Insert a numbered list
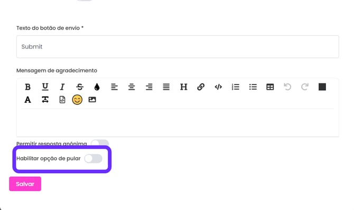354x210 pixels. point(236,87)
